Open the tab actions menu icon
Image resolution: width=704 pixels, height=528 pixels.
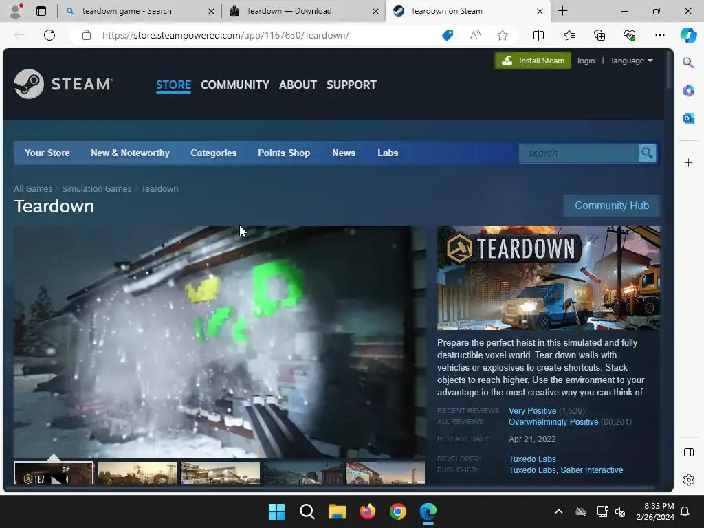[x=41, y=11]
